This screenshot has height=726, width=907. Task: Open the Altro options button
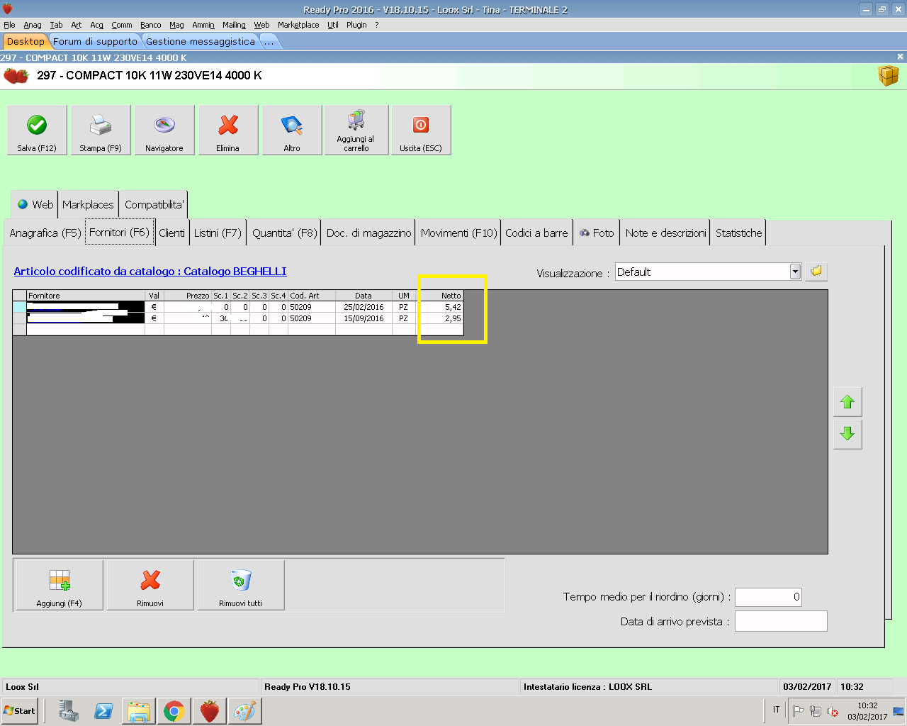[x=292, y=130]
